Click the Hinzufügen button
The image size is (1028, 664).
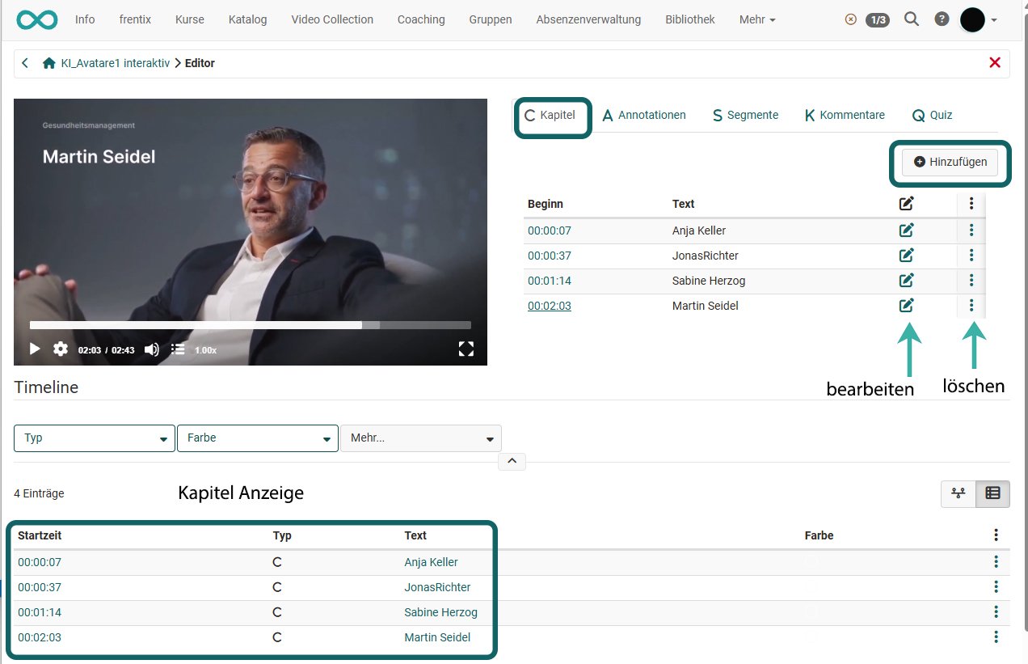(x=950, y=162)
